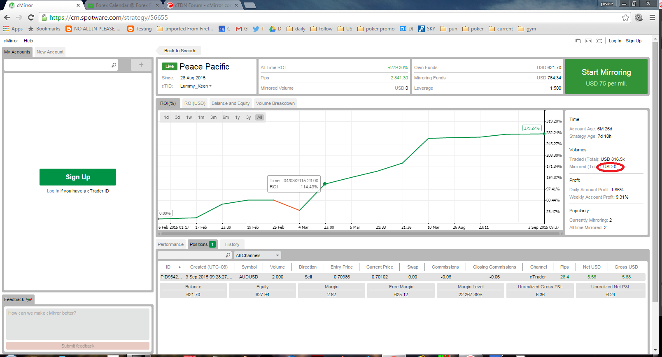Click the plus button beside account search
Viewport: 662px width, 357px height.
141,65
